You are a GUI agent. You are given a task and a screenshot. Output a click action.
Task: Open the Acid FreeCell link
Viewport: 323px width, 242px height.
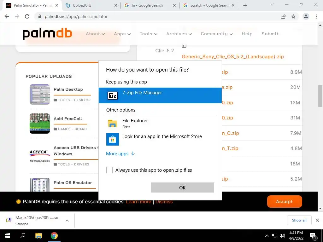(68, 118)
